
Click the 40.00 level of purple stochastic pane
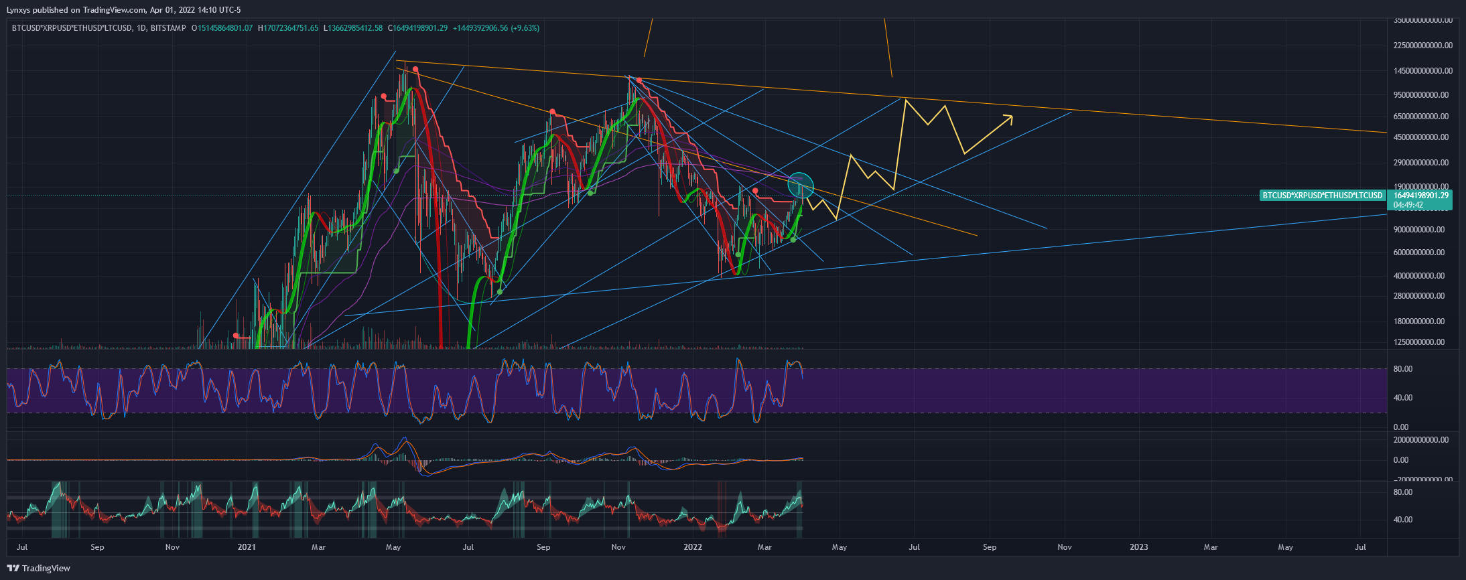click(1403, 398)
